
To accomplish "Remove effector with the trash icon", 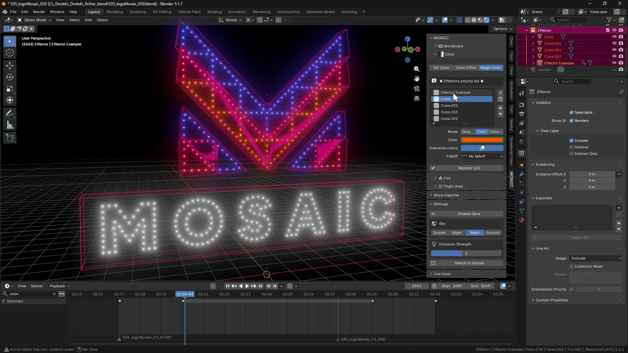I will [500, 99].
